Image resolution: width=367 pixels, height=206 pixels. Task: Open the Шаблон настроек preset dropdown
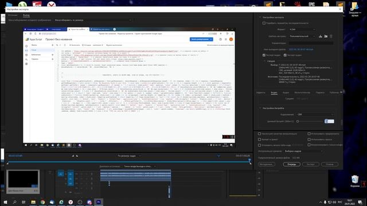point(302,36)
